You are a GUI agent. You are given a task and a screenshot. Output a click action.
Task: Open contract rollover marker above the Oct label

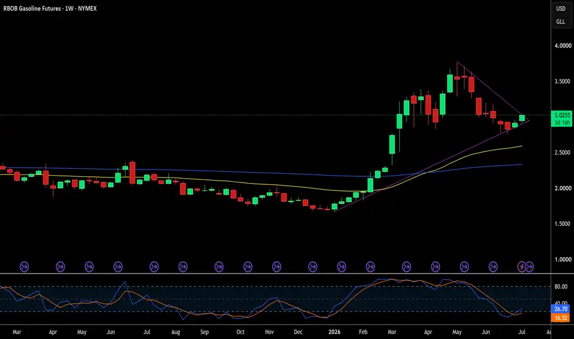[x=248, y=267]
